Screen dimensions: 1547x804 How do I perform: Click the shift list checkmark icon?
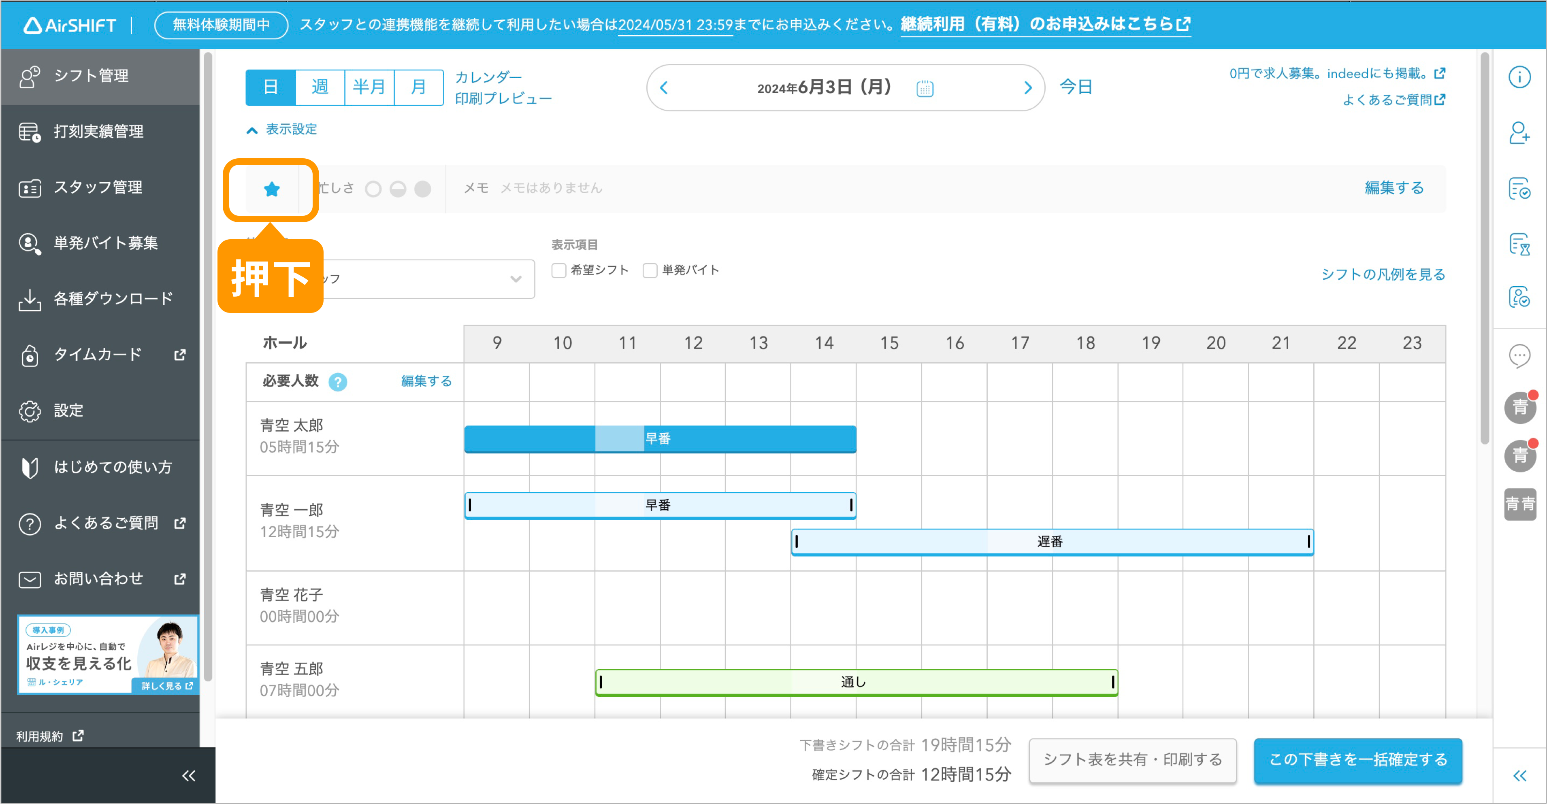tap(1519, 189)
